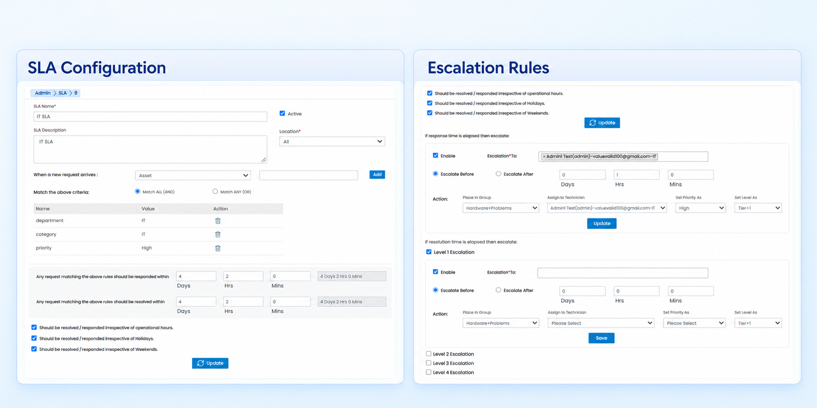Go to SLA breadcrumb

(63, 93)
